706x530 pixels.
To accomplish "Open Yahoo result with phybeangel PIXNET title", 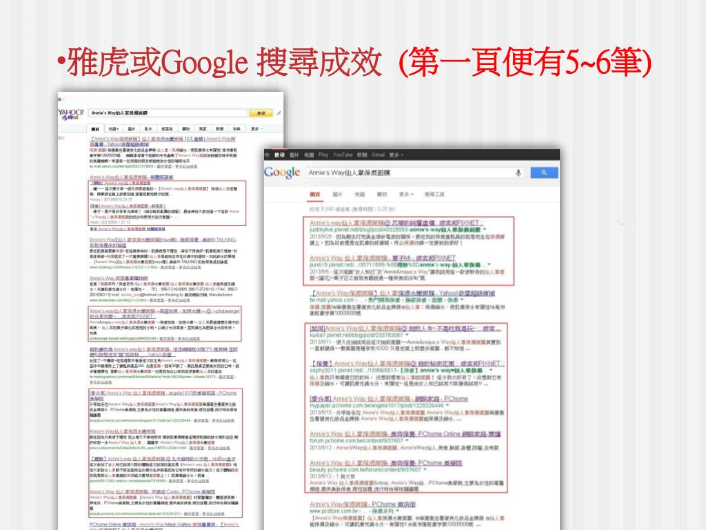I will click(x=164, y=313).
